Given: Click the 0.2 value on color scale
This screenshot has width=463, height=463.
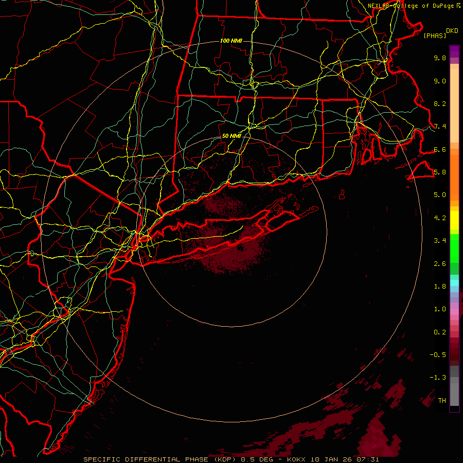Looking at the screenshot, I should point(440,332).
